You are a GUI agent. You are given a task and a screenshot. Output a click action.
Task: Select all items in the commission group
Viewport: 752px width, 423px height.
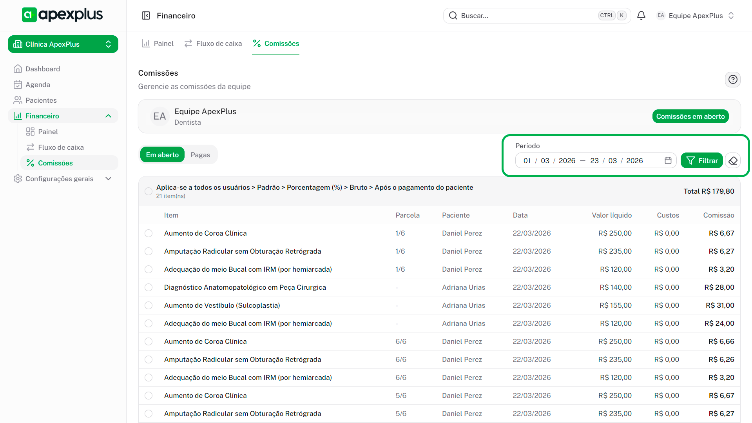click(149, 191)
